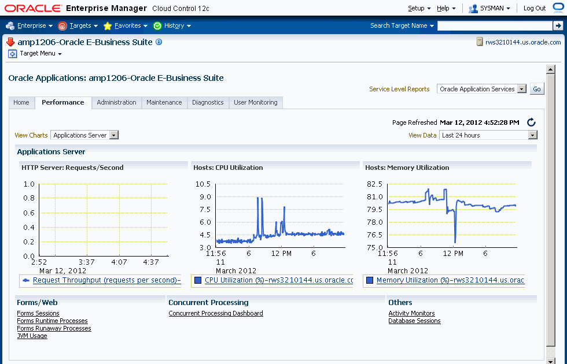Click the CPU Utilization chart
Viewport: 567px width, 364px height.
coord(280,216)
